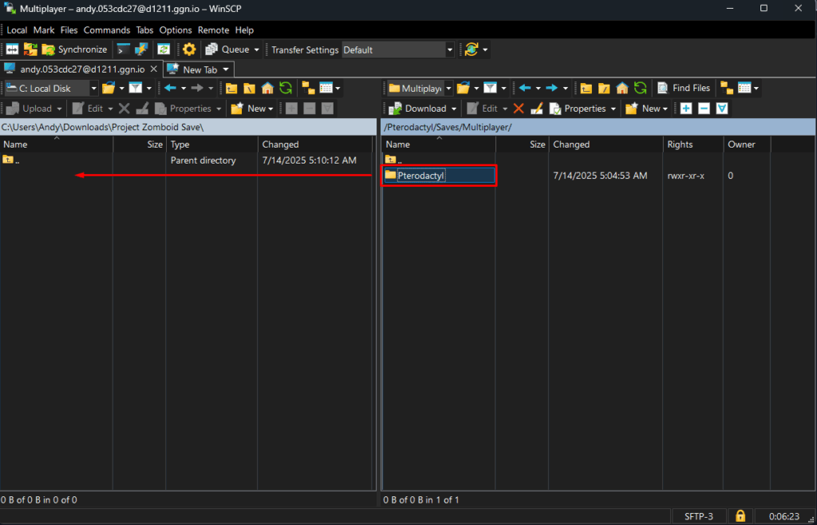Click the remote Rename pencil icon

[537, 109]
